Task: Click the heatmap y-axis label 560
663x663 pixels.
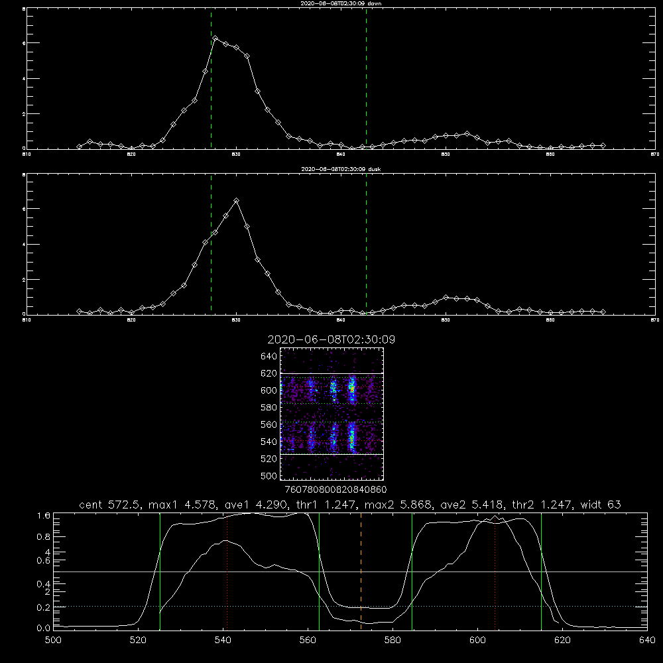Action: click(269, 424)
